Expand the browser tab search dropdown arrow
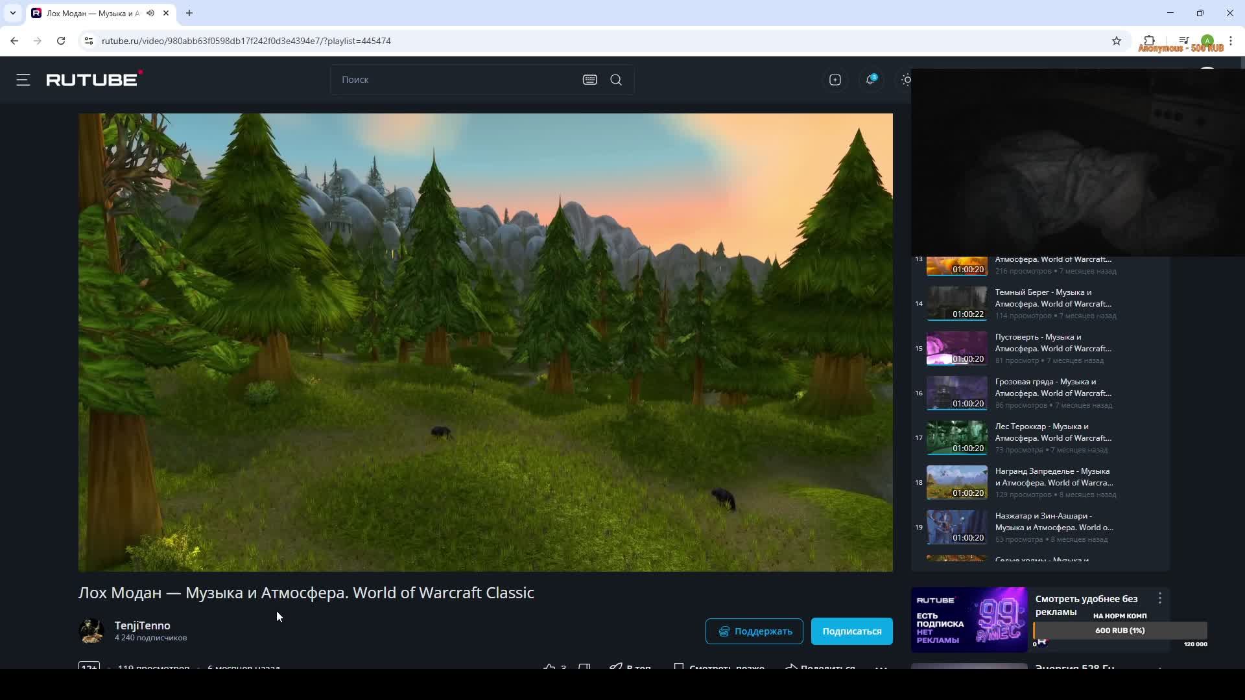The width and height of the screenshot is (1245, 700). tap(12, 13)
